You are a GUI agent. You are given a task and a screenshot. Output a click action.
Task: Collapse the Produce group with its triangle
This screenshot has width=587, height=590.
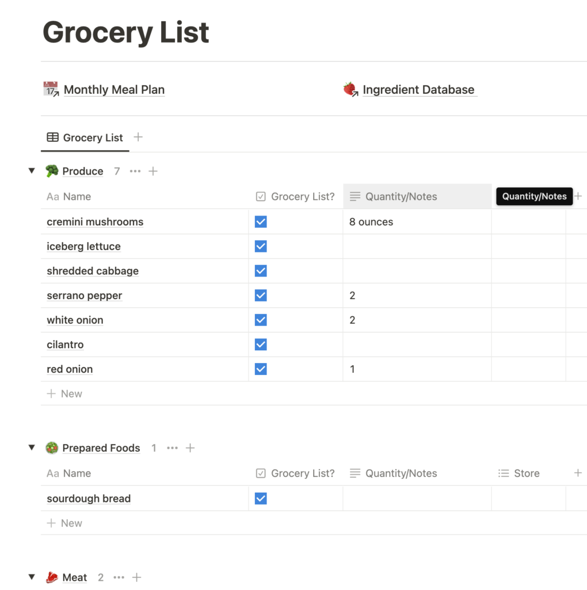[32, 171]
